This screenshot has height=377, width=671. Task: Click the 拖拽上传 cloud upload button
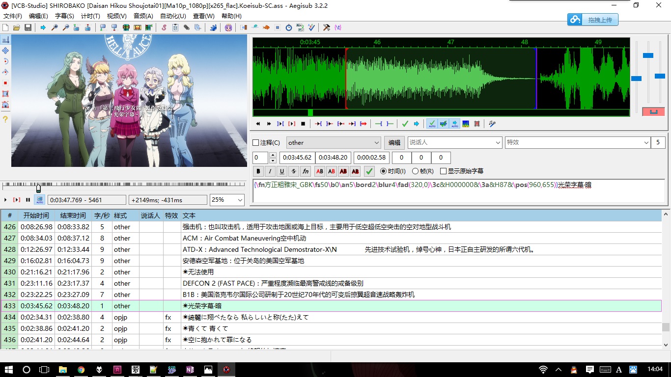[592, 20]
